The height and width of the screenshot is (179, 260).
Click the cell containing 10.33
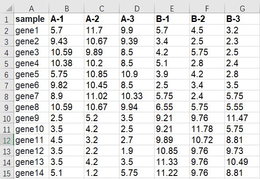pyautogui.click(x=137, y=96)
